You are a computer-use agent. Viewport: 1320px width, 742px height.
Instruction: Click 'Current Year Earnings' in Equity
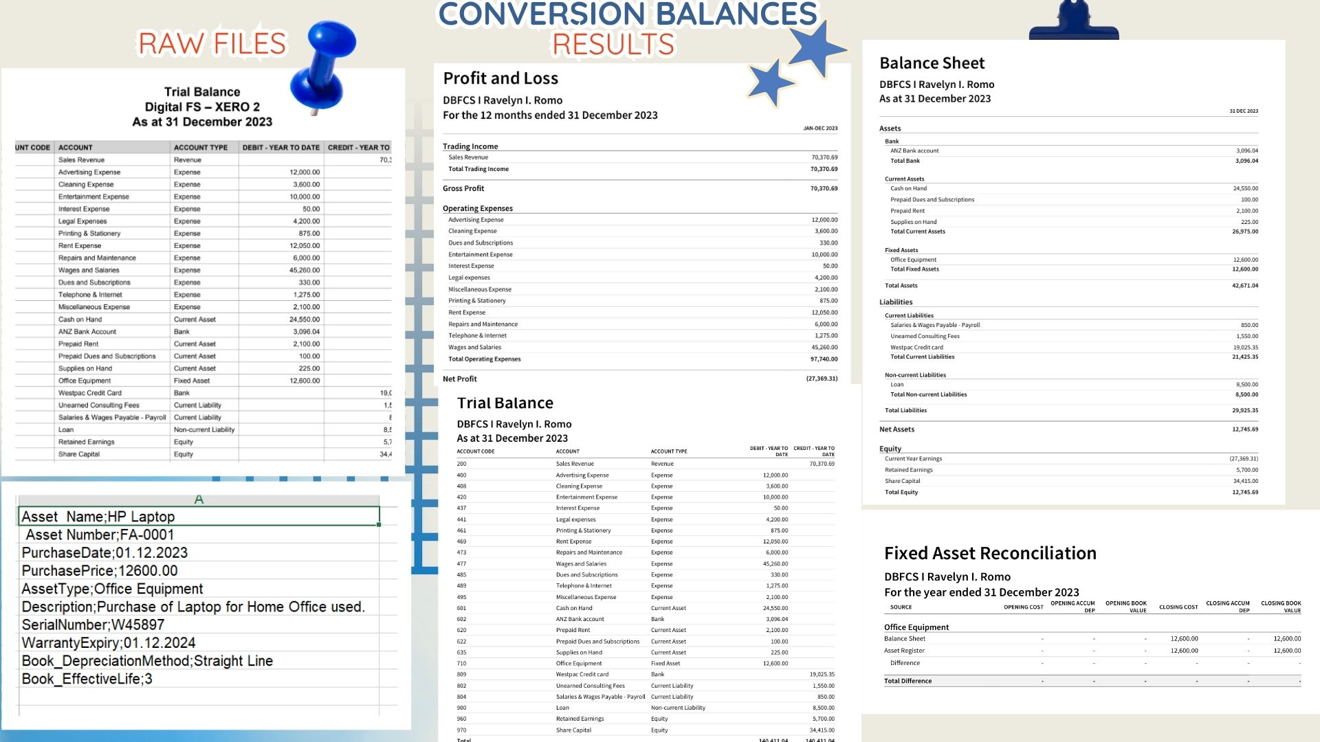pos(913,459)
